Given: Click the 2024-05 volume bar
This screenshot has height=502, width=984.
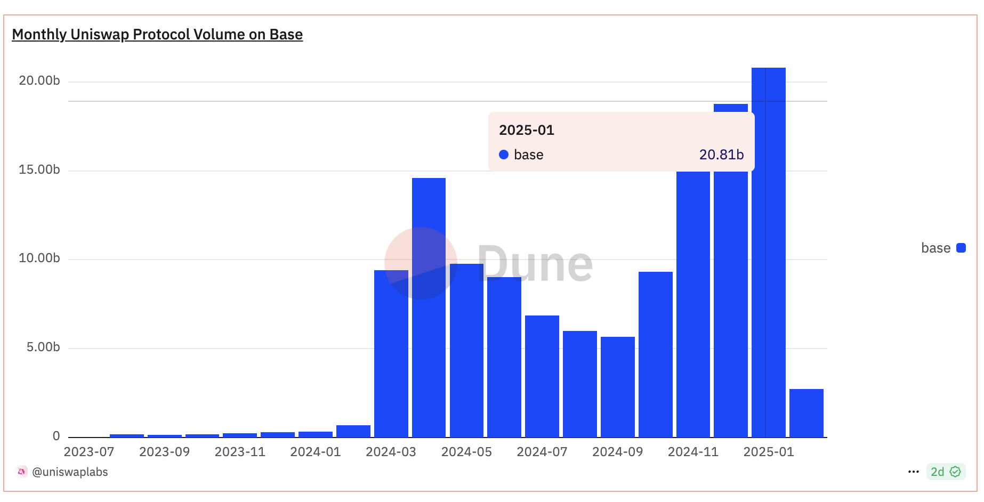Looking at the screenshot, I should click(466, 352).
